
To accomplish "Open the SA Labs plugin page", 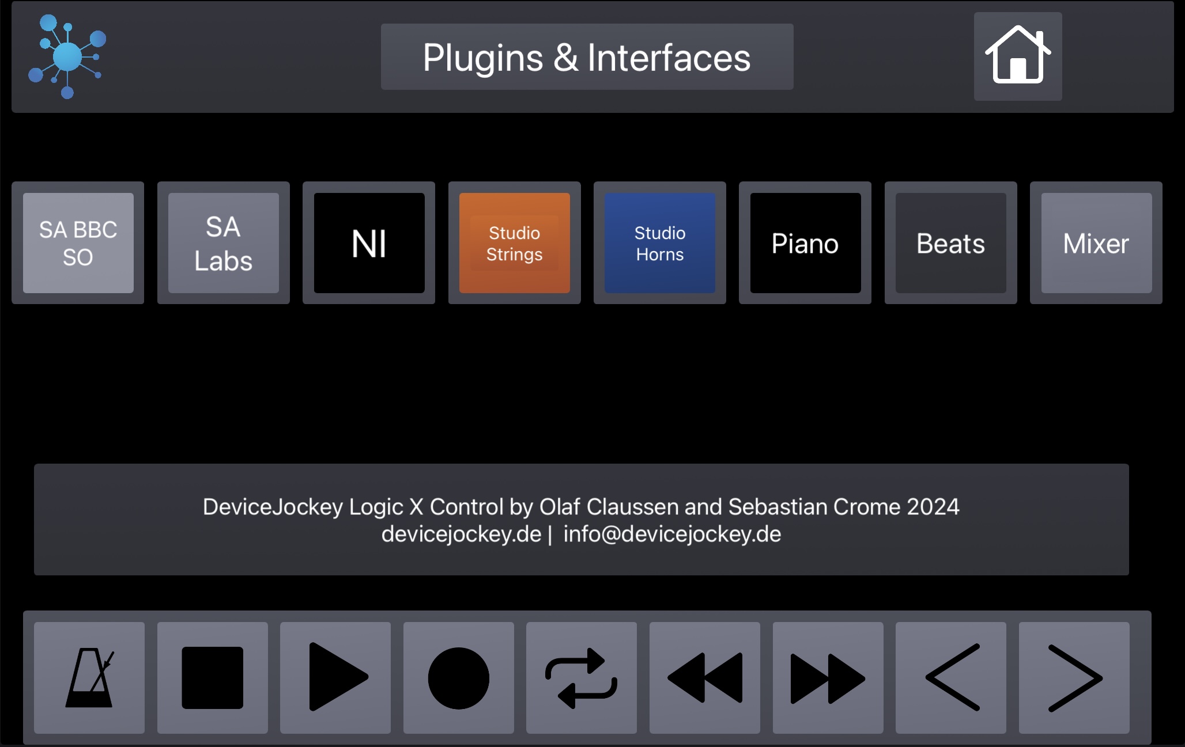I will tap(224, 243).
